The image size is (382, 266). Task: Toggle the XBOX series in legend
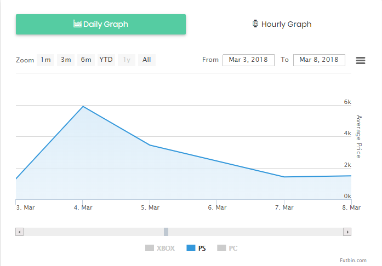[160, 248]
